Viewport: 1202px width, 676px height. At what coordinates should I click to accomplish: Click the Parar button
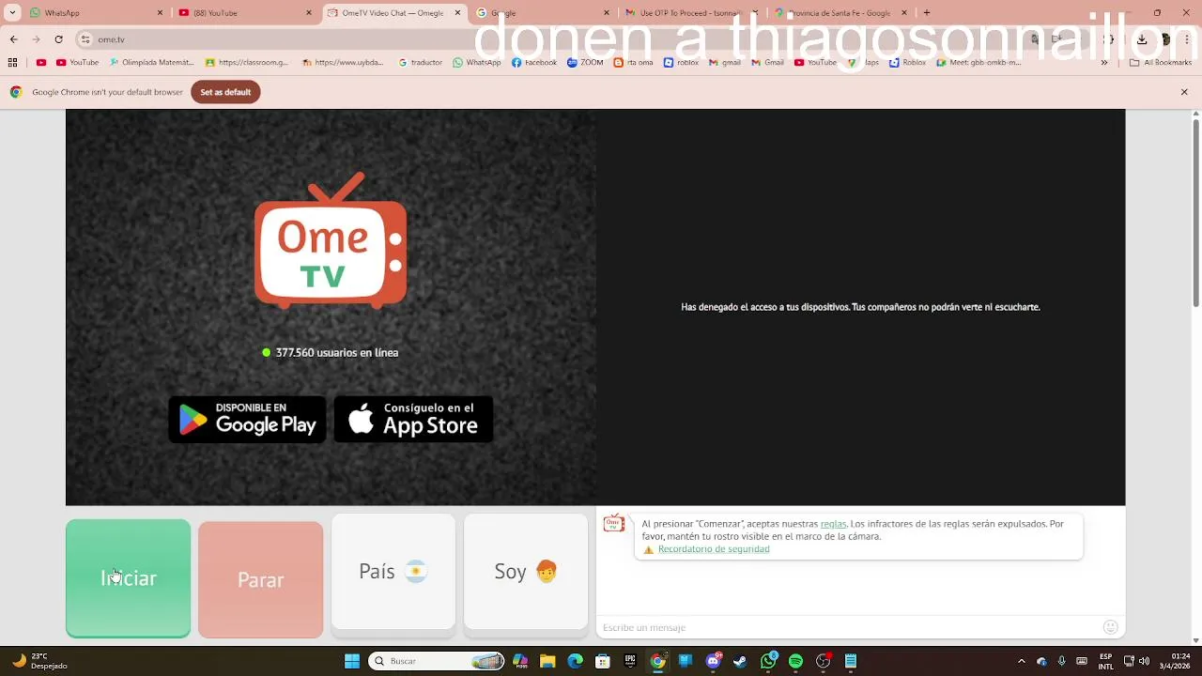click(260, 579)
